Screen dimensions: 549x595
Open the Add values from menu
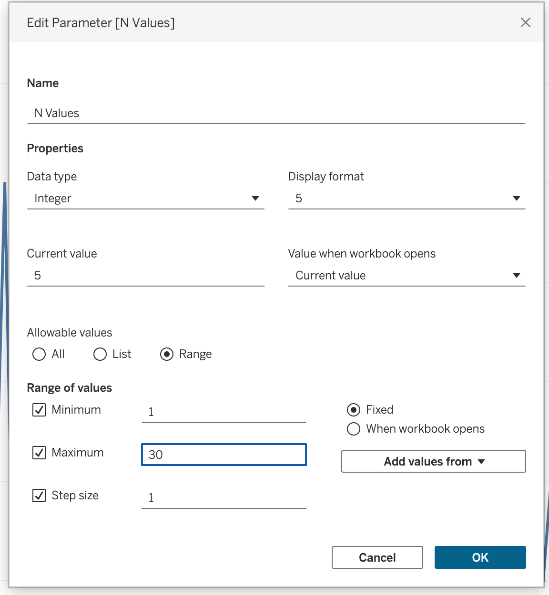(433, 461)
